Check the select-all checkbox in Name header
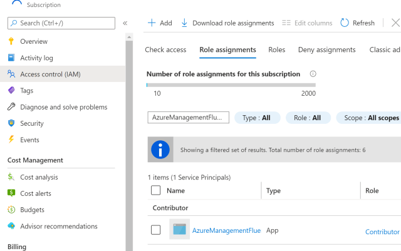 coord(156,190)
